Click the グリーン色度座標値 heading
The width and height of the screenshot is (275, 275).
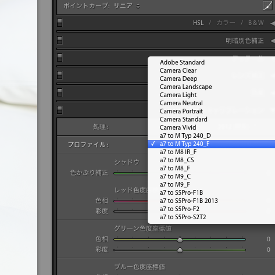(x=143, y=228)
